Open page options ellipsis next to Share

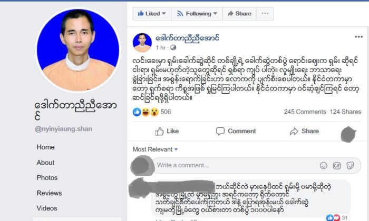click(x=265, y=14)
